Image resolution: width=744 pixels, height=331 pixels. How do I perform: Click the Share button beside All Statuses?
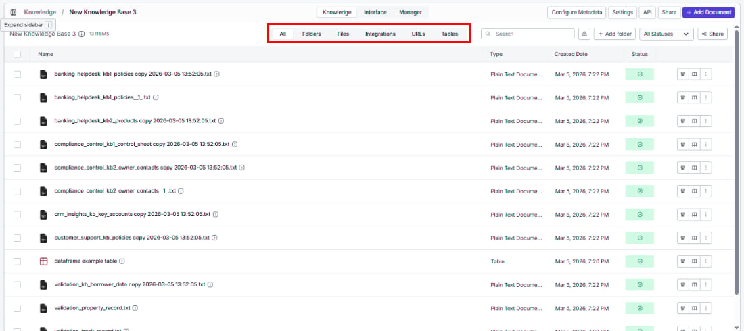coord(712,34)
